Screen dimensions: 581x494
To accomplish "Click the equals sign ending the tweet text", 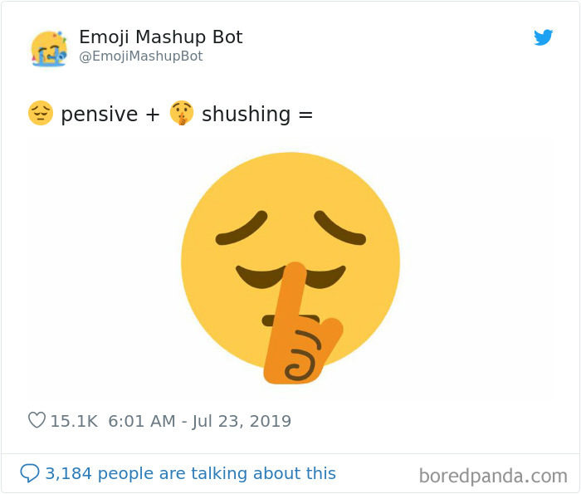I will (305, 114).
